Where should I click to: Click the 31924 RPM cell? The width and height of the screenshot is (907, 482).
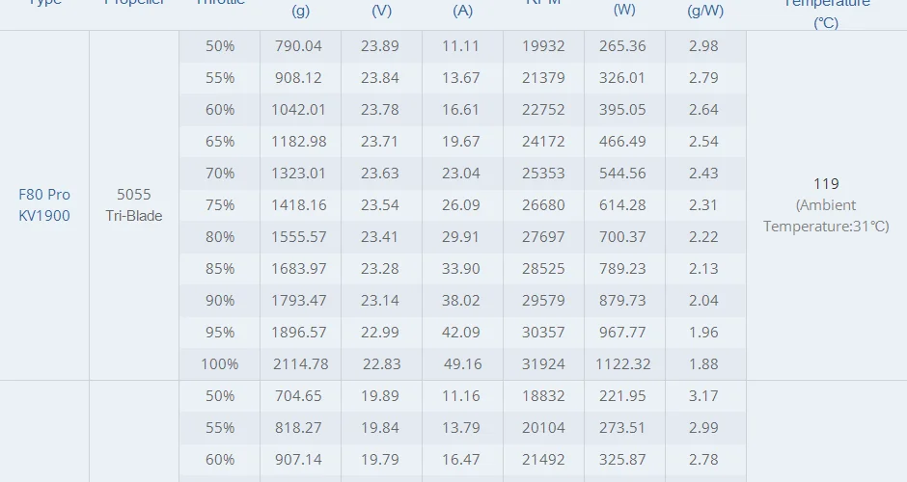pyautogui.click(x=542, y=363)
